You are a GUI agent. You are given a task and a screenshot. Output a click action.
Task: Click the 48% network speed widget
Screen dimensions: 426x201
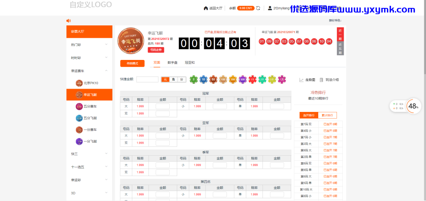coord(413,106)
